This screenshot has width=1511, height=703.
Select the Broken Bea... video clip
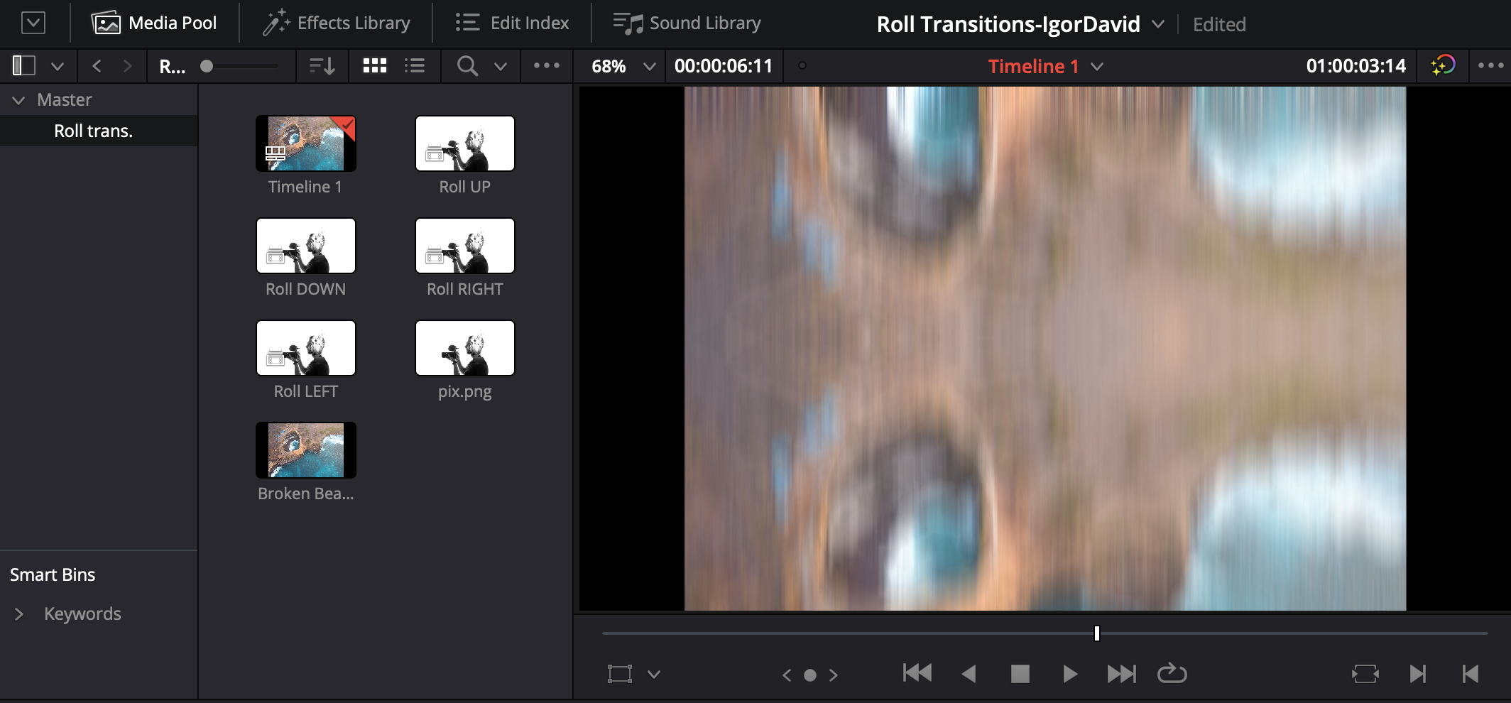click(x=306, y=450)
